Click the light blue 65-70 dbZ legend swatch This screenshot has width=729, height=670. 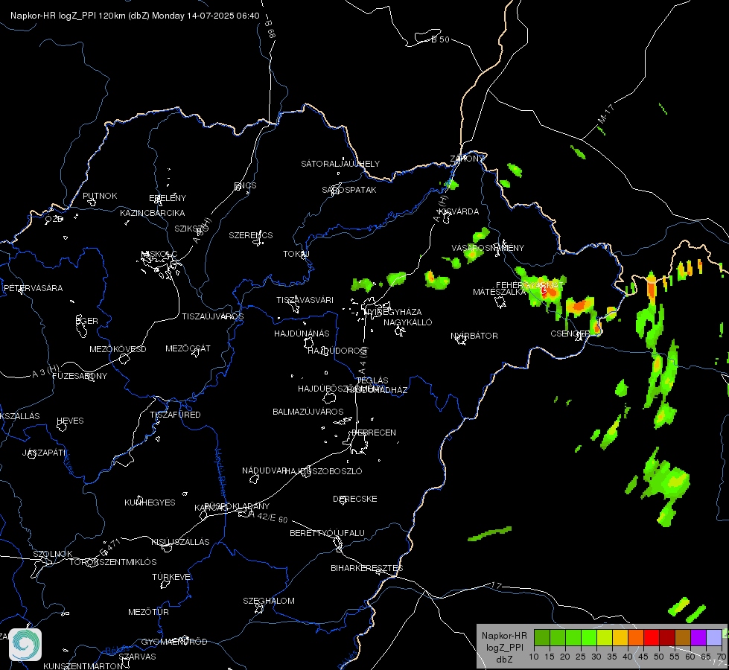click(713, 638)
